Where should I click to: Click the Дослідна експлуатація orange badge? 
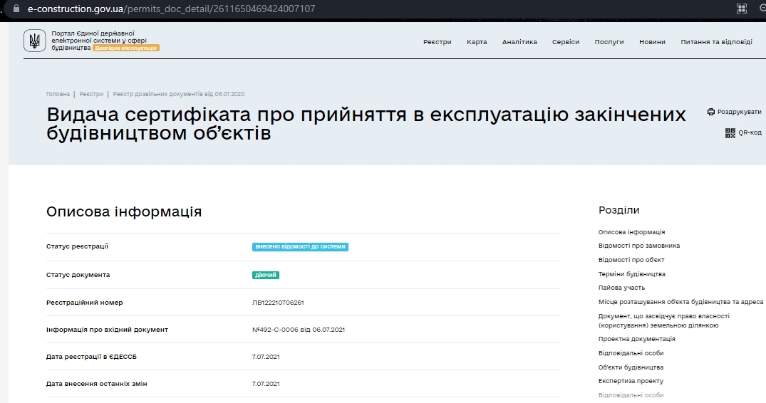(x=126, y=48)
